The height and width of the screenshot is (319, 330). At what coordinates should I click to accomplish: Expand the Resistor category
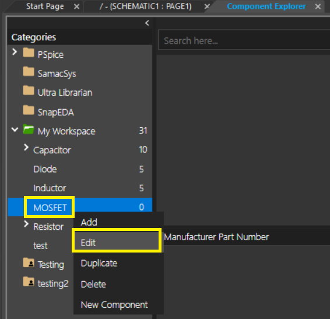(x=26, y=224)
